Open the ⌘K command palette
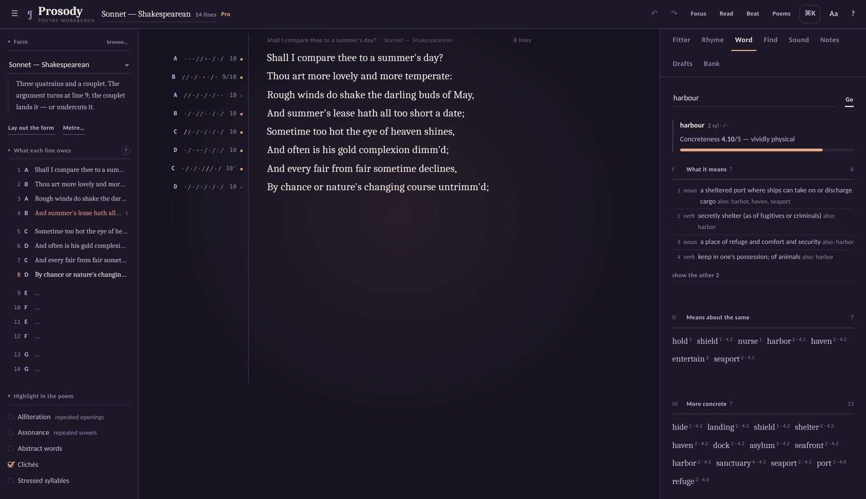 click(810, 14)
